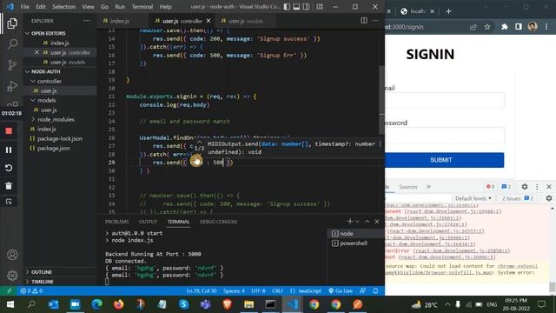Open the Explorer view in activity bar
The image size is (556, 313).
point(12,23)
